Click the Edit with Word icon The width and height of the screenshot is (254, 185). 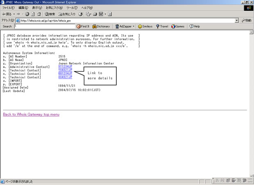pos(101,14)
